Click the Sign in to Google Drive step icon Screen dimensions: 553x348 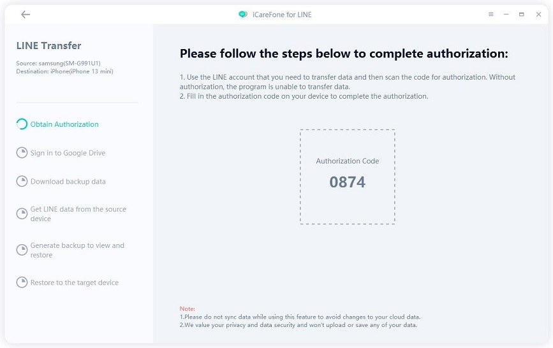[x=22, y=153]
